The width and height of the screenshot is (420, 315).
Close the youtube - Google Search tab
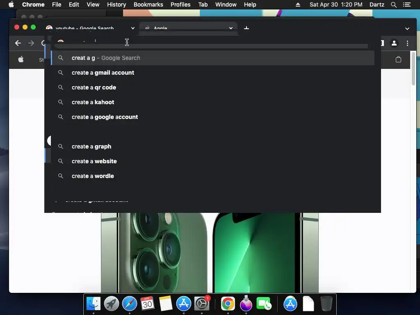point(132,28)
